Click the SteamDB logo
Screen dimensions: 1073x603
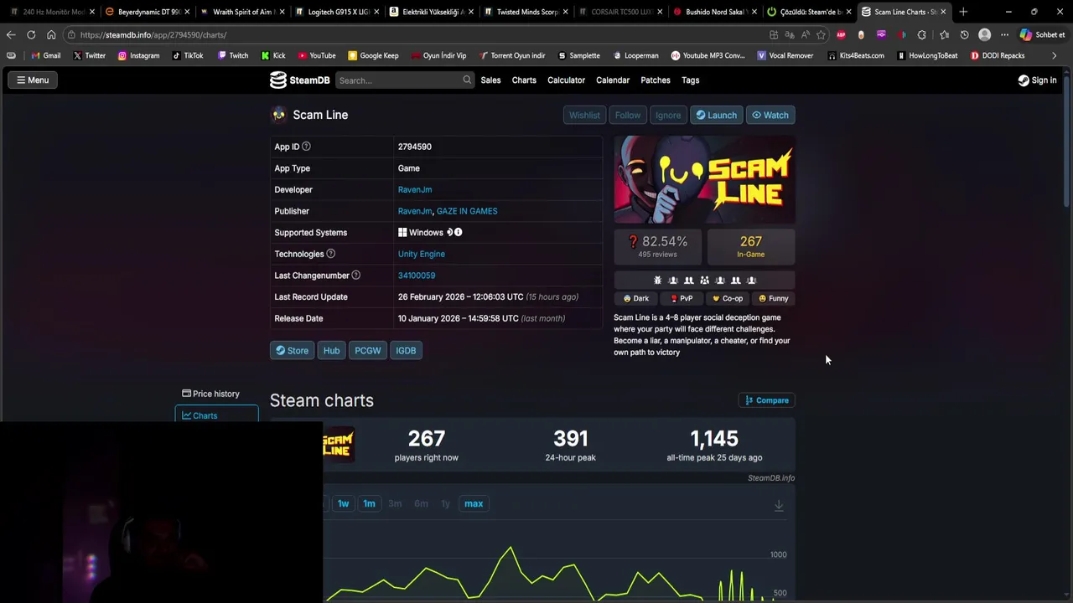(299, 80)
